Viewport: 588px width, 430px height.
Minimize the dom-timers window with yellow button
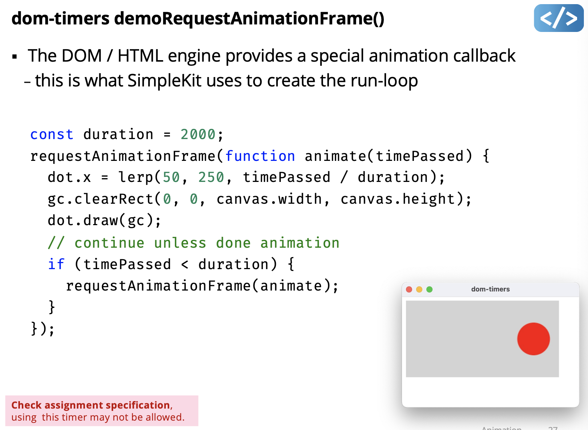pos(419,289)
